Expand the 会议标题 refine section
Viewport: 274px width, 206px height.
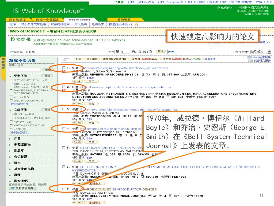click(x=10, y=157)
